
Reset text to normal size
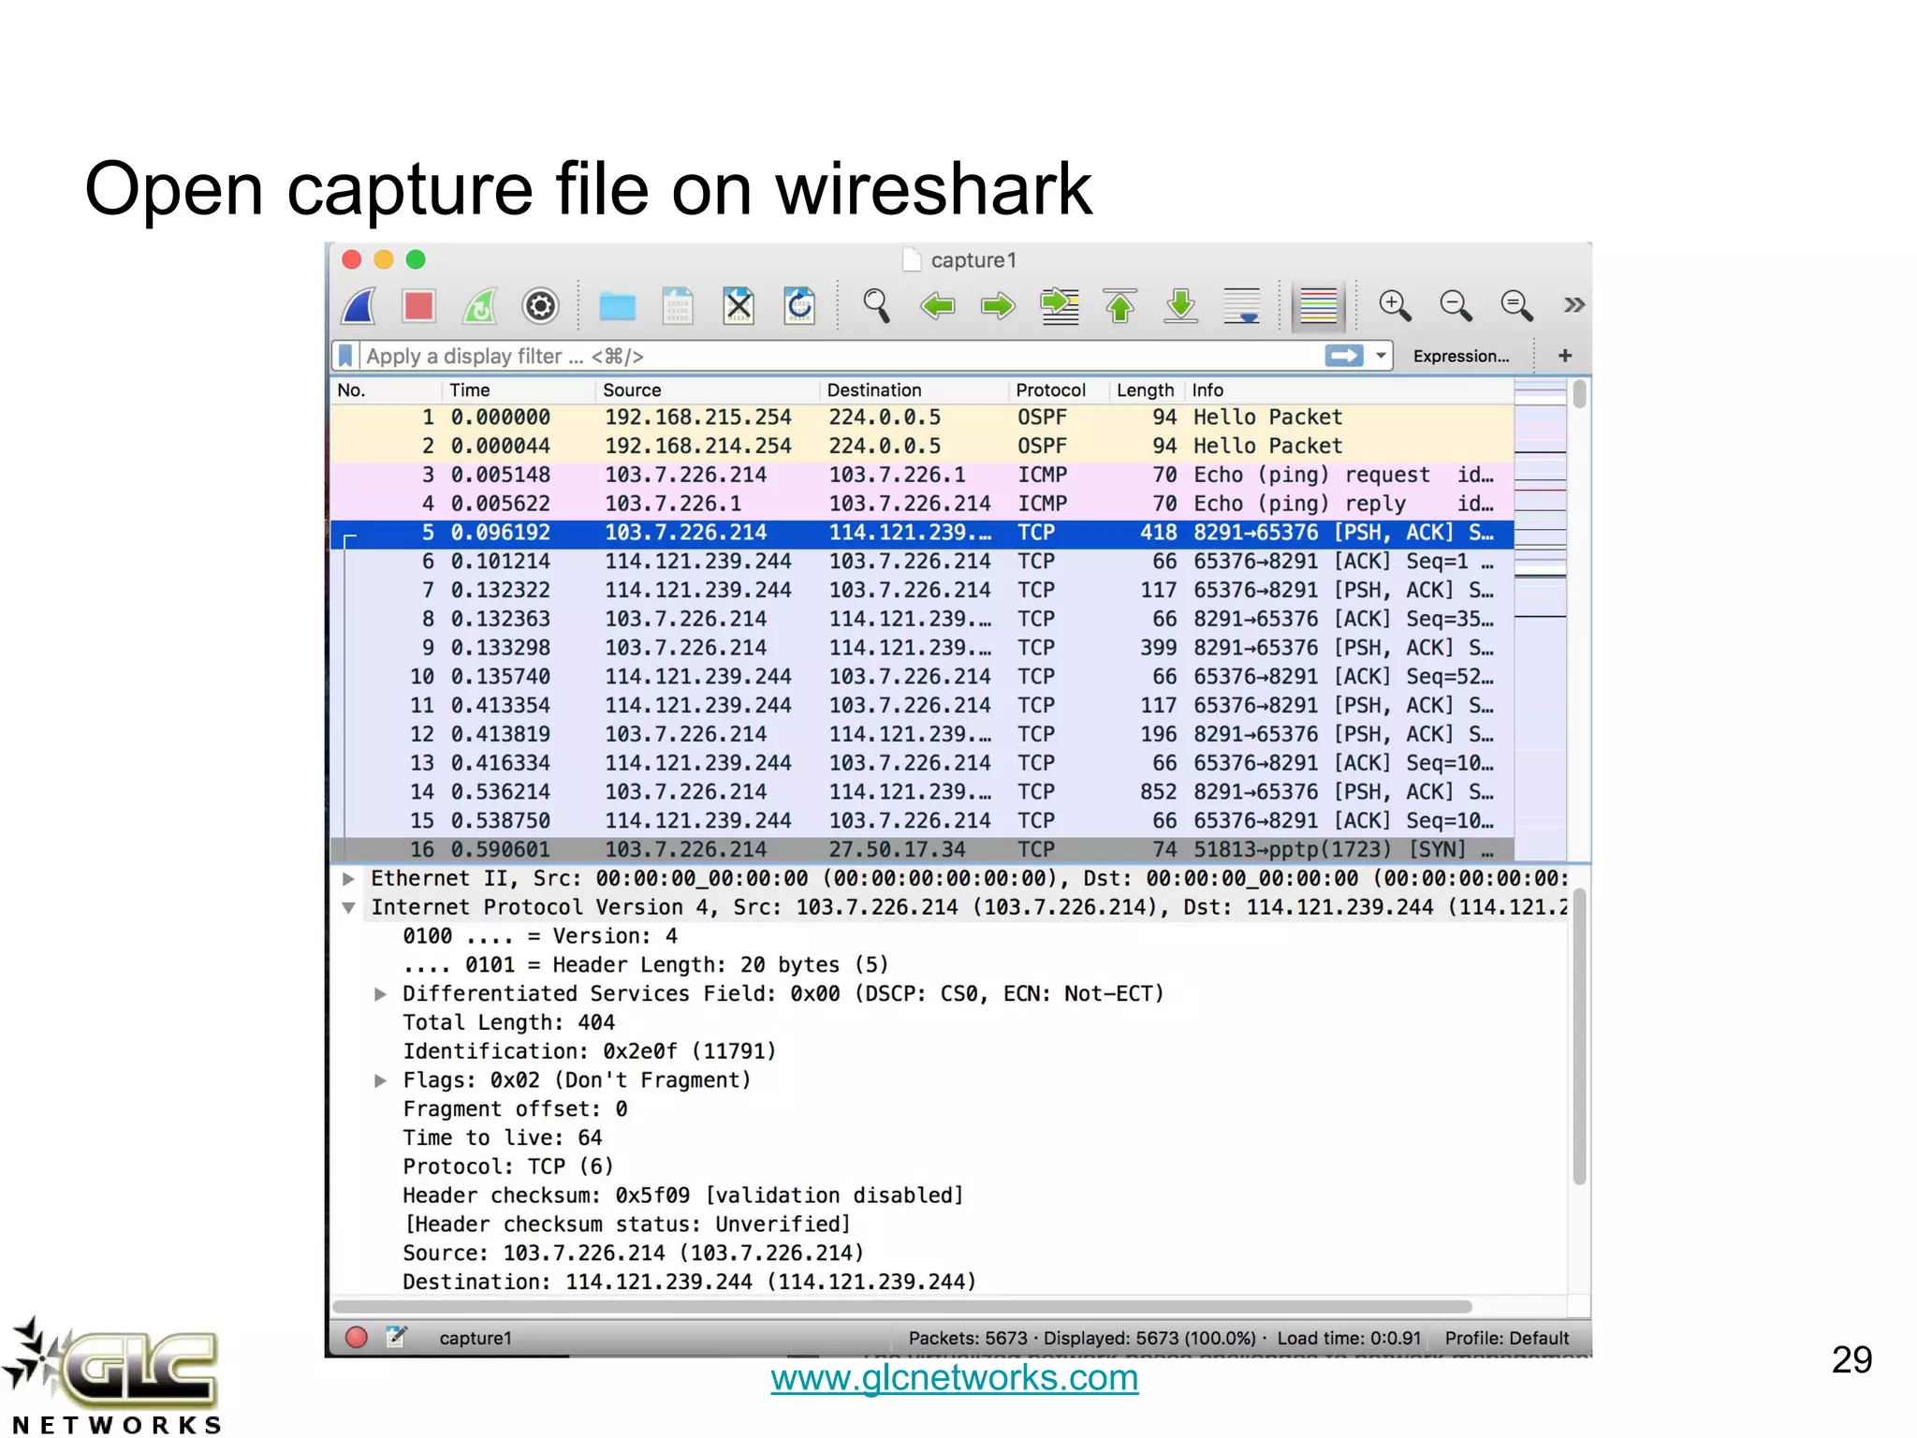click(x=1516, y=306)
